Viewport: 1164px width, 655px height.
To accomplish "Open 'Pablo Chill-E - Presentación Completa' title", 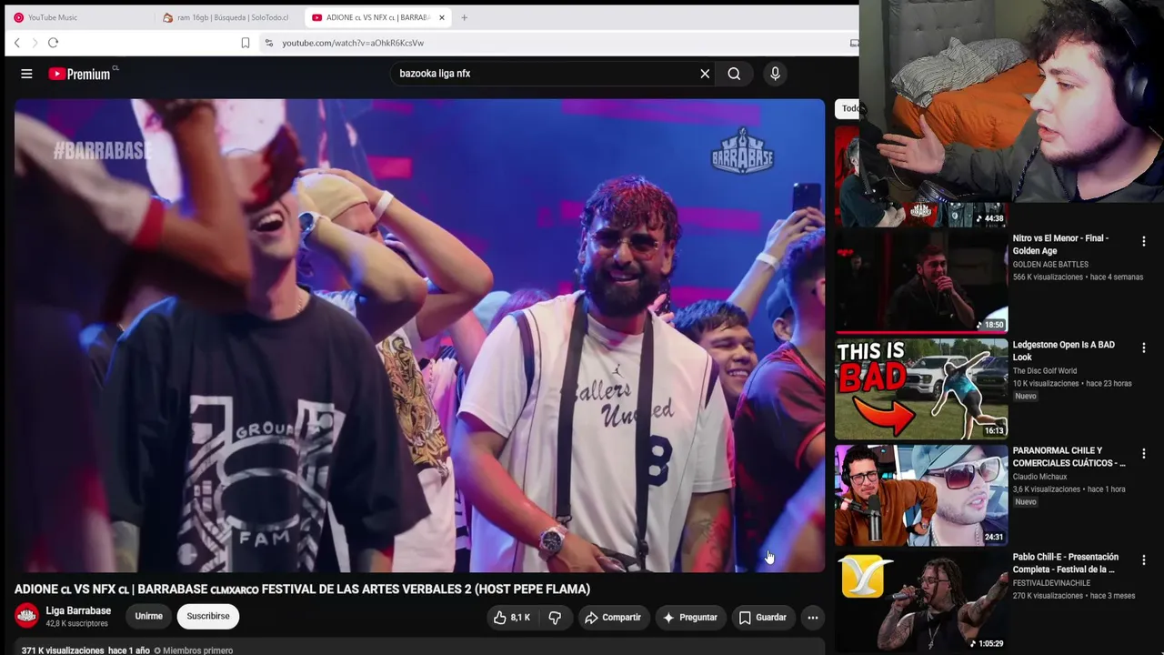I will coord(1066,563).
